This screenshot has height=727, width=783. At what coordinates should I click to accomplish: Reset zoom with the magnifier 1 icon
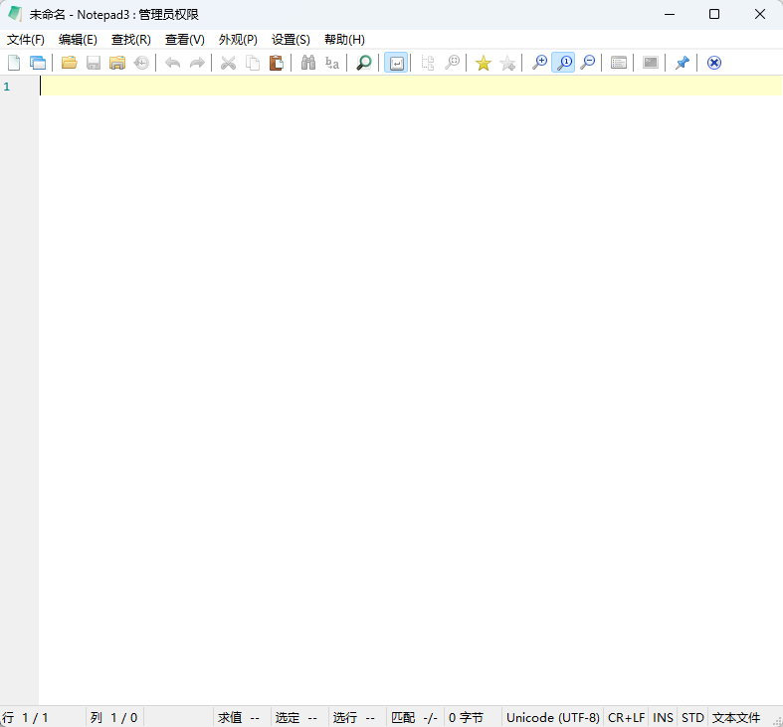563,63
